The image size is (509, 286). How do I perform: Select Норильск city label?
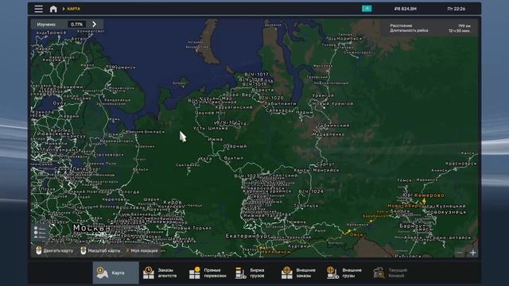coord(349,38)
